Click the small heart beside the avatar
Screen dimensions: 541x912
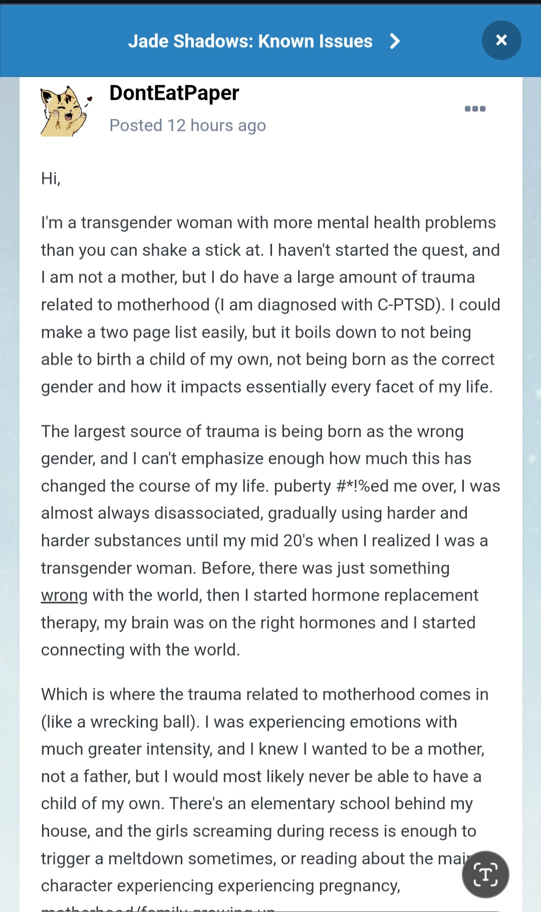[89, 99]
